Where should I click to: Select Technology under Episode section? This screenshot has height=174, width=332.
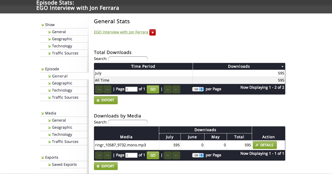pyautogui.click(x=62, y=90)
